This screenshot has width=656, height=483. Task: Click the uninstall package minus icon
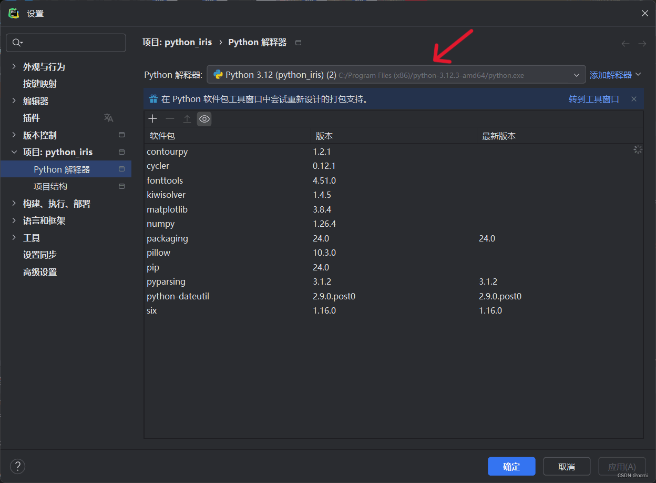coord(170,119)
